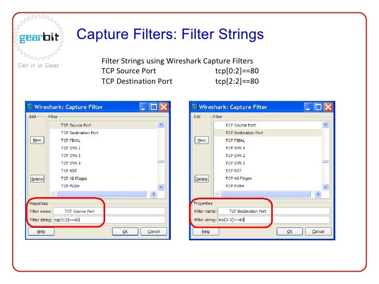Click scroll left arrow in right filter list
This screenshot has width=379, height=284.
217,194
